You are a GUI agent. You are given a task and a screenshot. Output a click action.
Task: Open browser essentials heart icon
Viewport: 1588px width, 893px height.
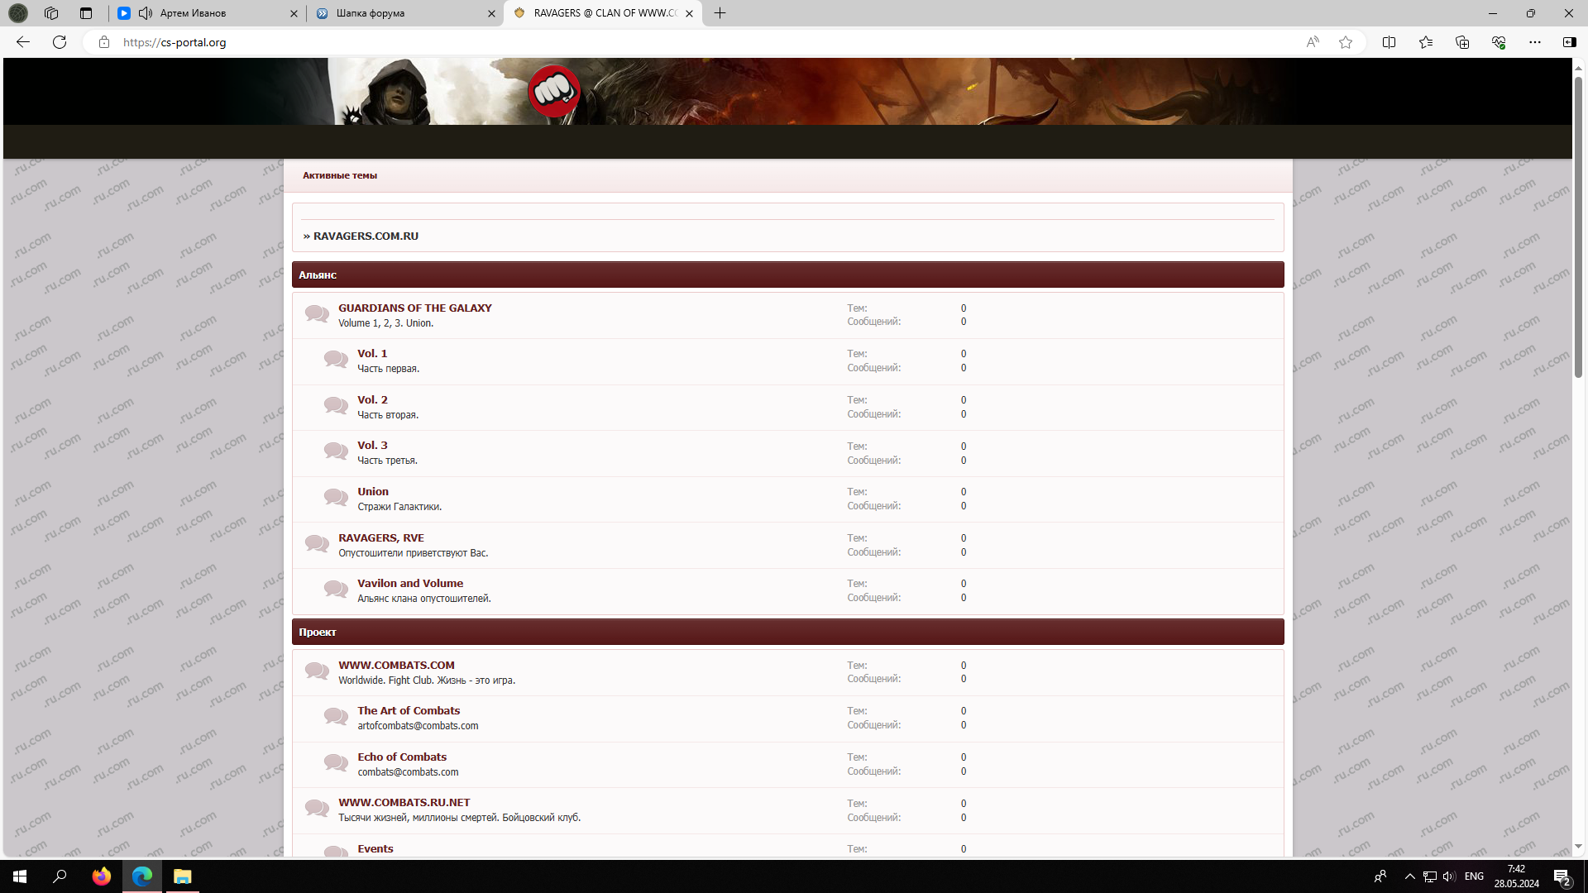(x=1499, y=42)
